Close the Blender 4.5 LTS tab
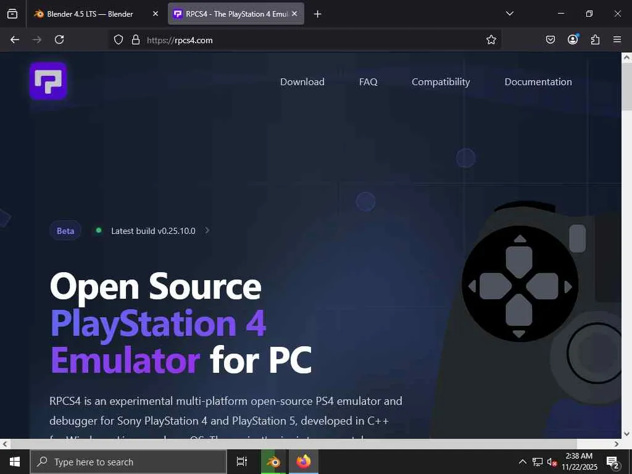This screenshot has height=474, width=632. pyautogui.click(x=156, y=14)
